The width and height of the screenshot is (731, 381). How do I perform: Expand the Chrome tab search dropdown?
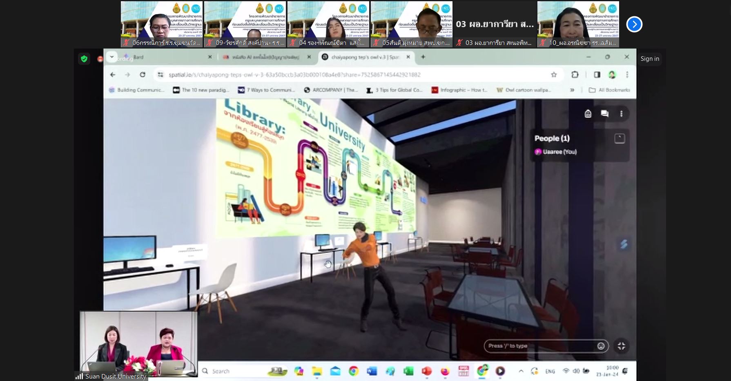(111, 57)
